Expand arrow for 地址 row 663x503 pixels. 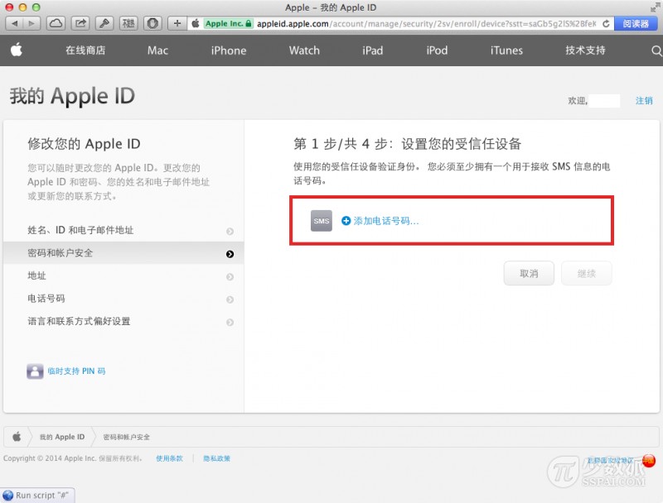[x=230, y=277]
